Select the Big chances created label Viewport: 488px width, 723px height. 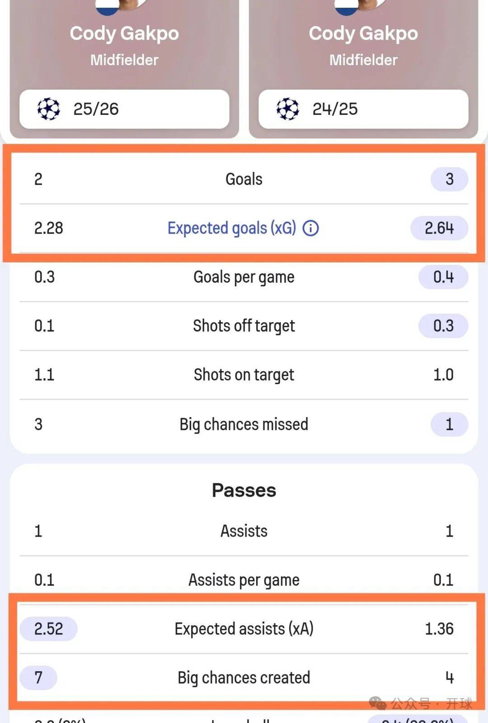pos(244,678)
